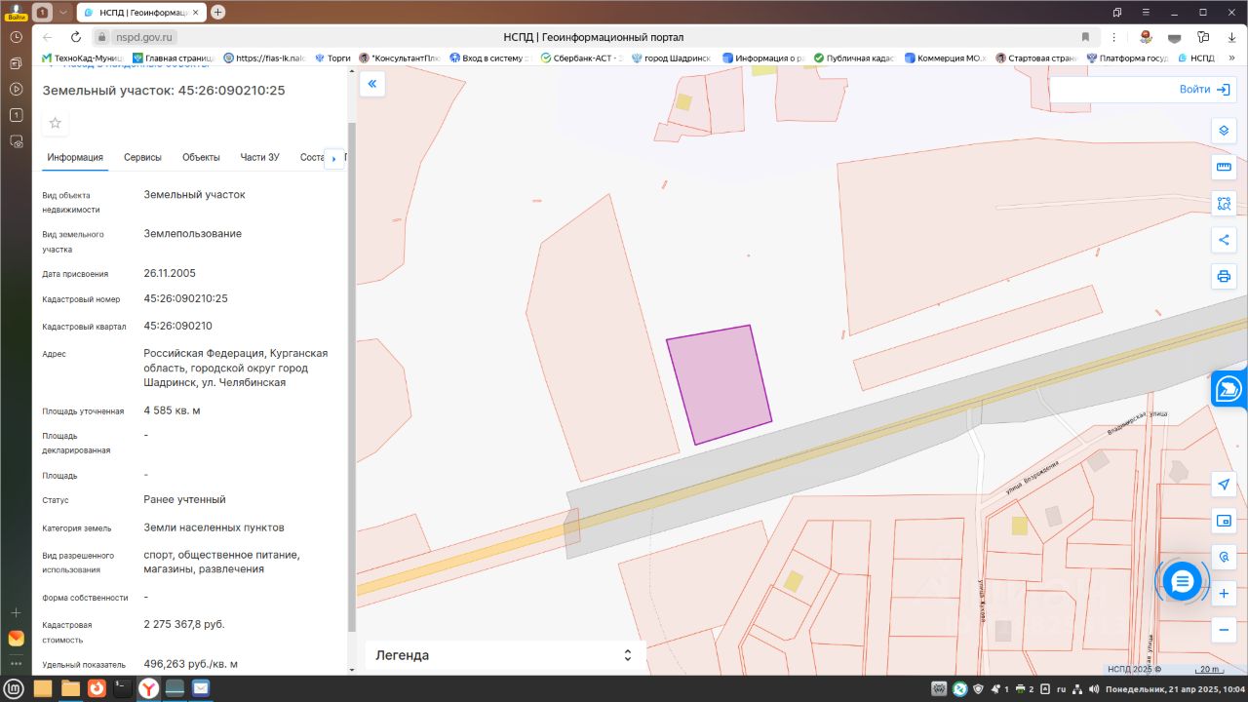Click the share map icon
Viewport: 1248px width, 702px height.
1224,240
